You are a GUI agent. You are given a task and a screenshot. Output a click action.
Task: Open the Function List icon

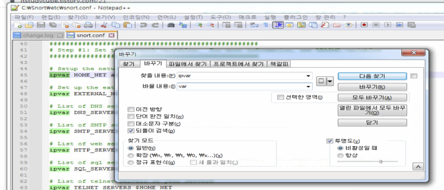click(x=325, y=25)
